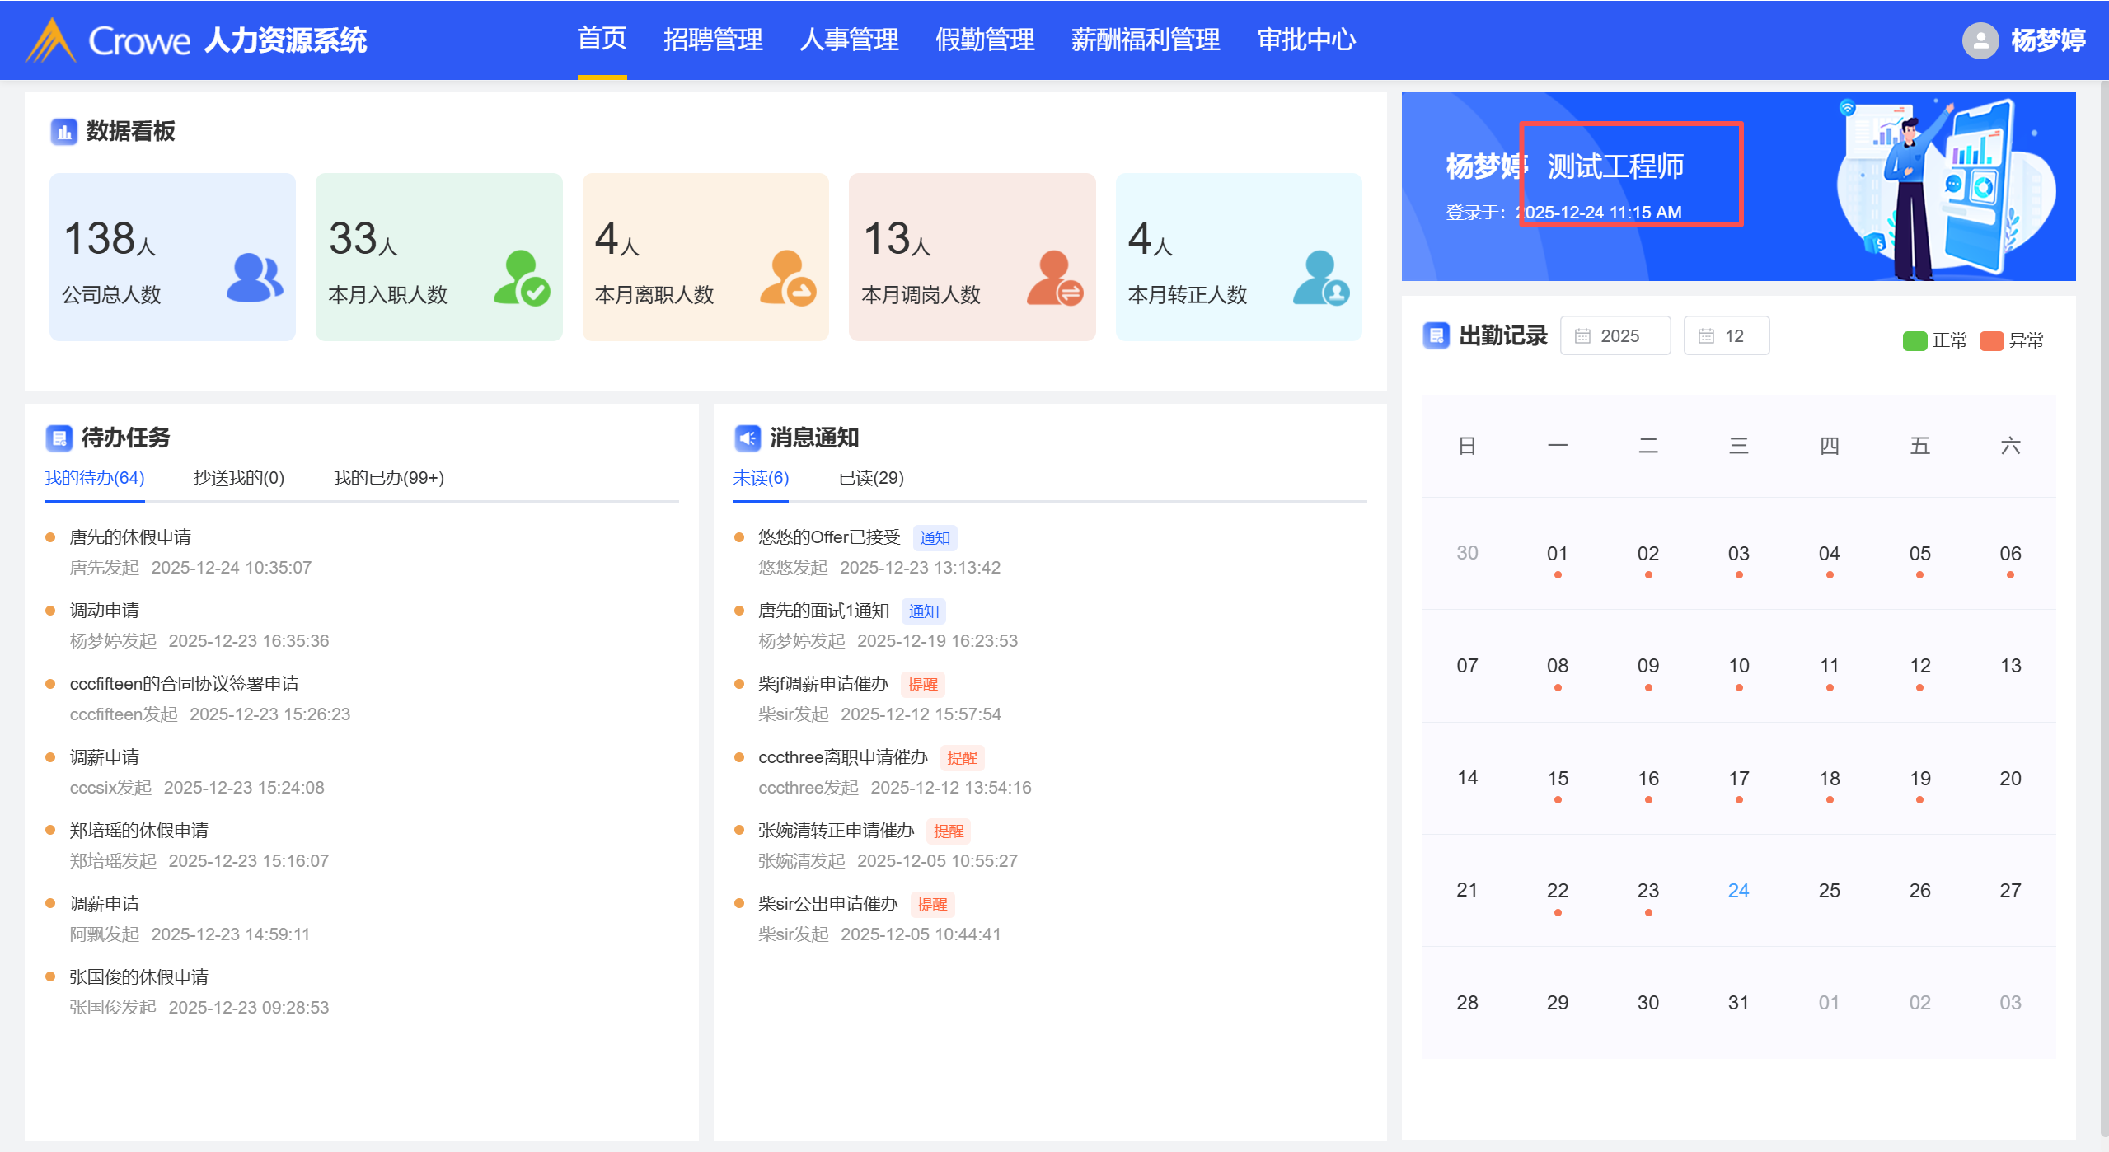The image size is (2109, 1152).
Task: Switch to the 已读(29) tab
Action: [x=870, y=478]
